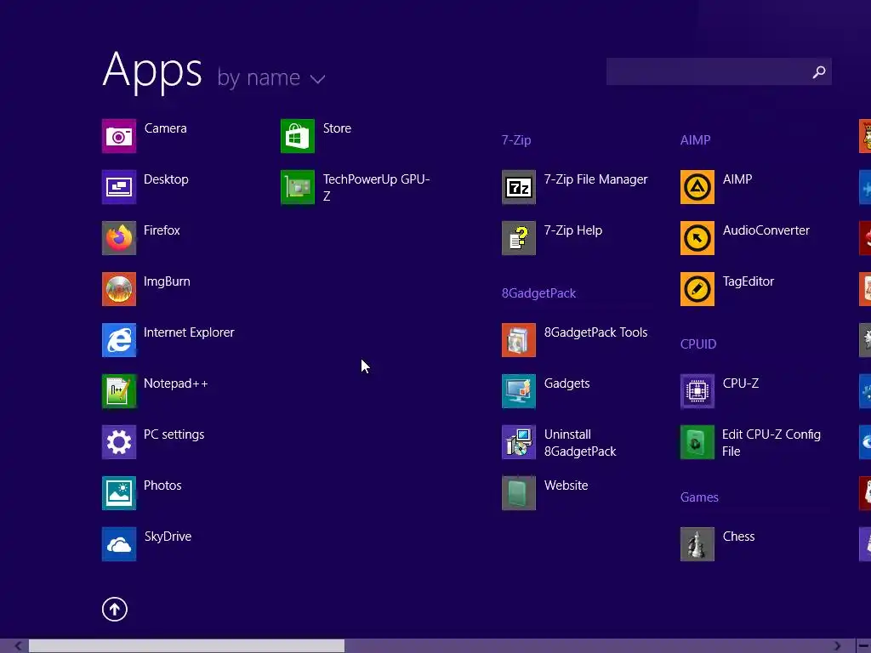The width and height of the screenshot is (871, 653).
Task: Click the "SkyDrive" label text
Action: (168, 537)
